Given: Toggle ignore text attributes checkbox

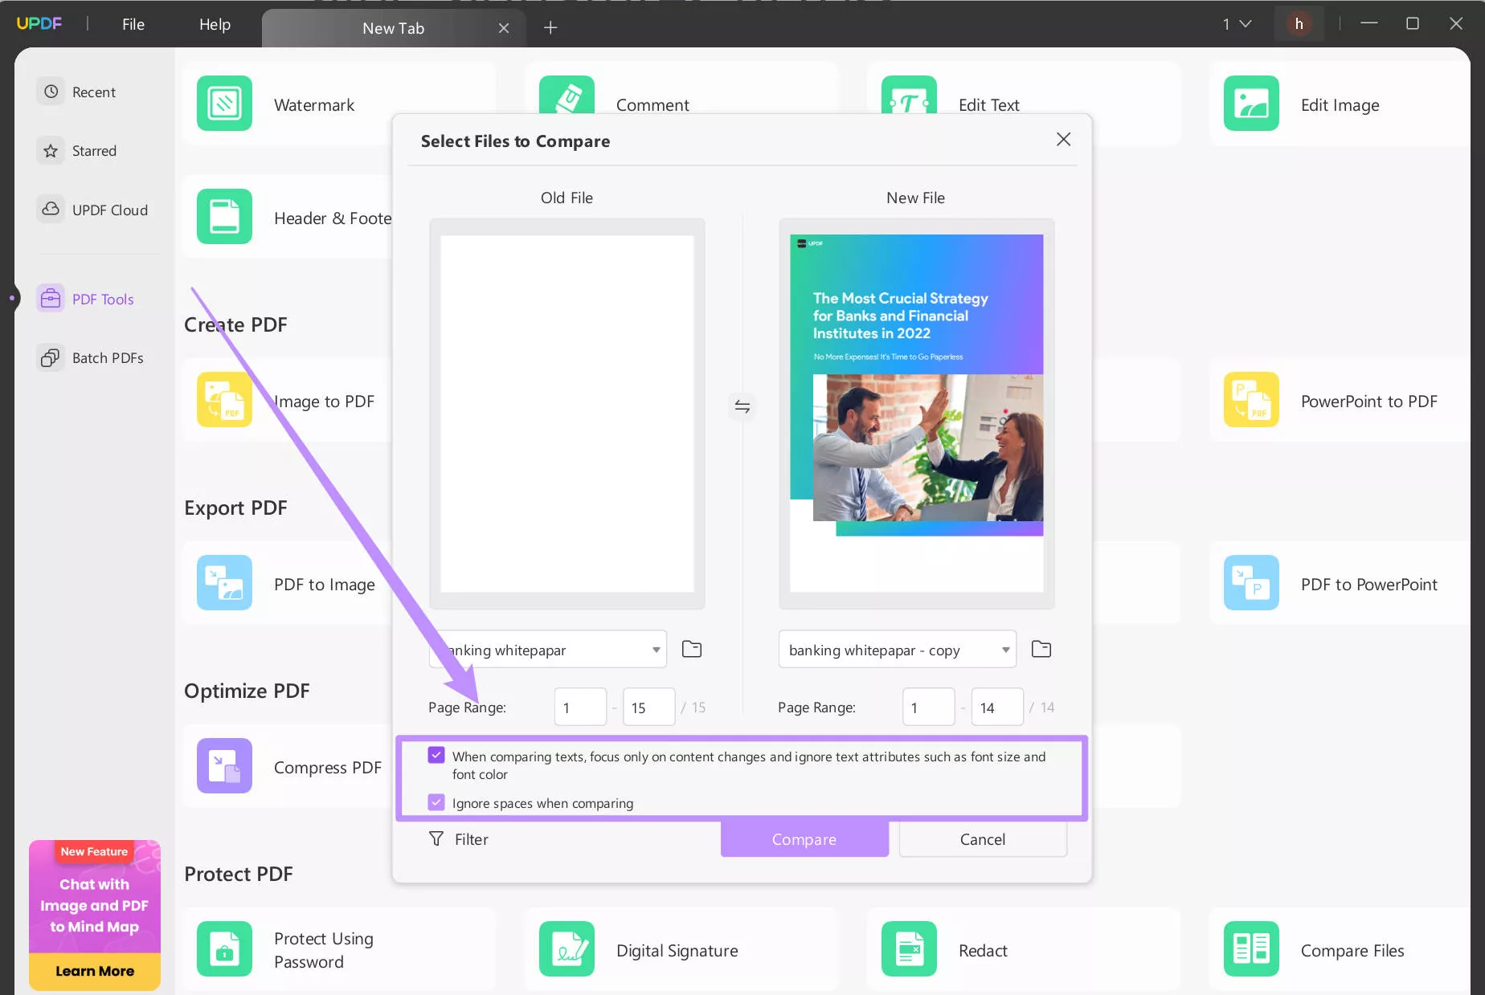Looking at the screenshot, I should pos(436,756).
